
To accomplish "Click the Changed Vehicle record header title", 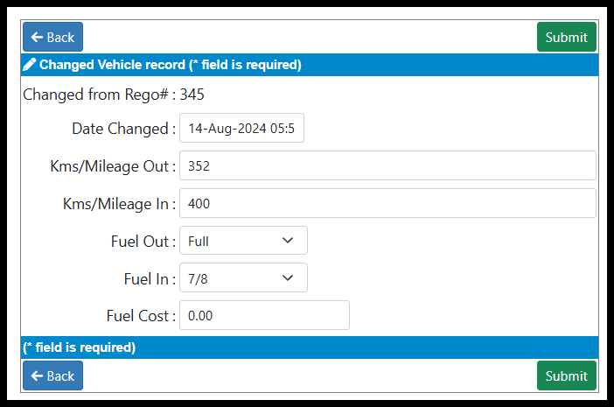I will click(170, 65).
